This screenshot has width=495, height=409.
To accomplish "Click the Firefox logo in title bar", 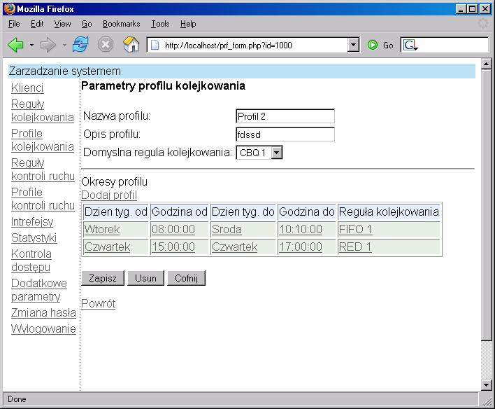I will point(10,8).
